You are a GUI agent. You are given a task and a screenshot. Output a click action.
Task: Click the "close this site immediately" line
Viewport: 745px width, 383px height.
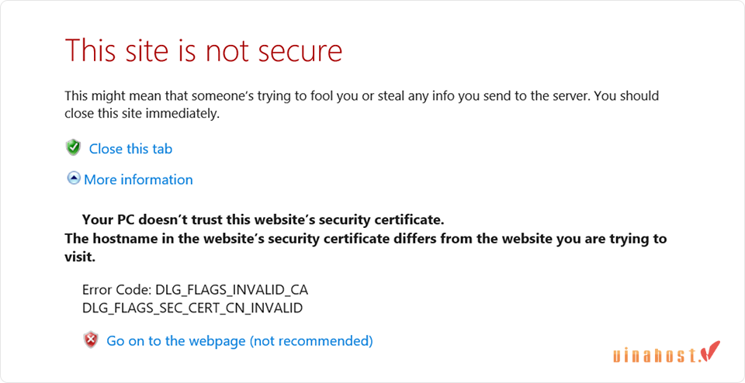pyautogui.click(x=142, y=114)
